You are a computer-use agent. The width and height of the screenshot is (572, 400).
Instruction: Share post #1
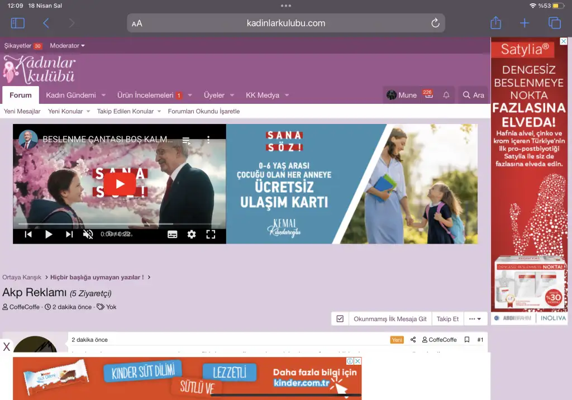click(413, 340)
